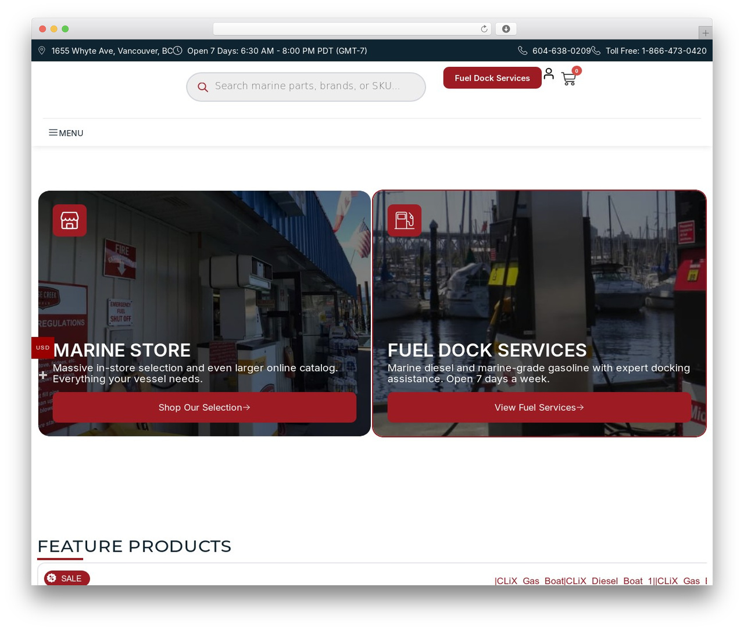
Task: Click the search marine parts input field
Action: (x=306, y=87)
